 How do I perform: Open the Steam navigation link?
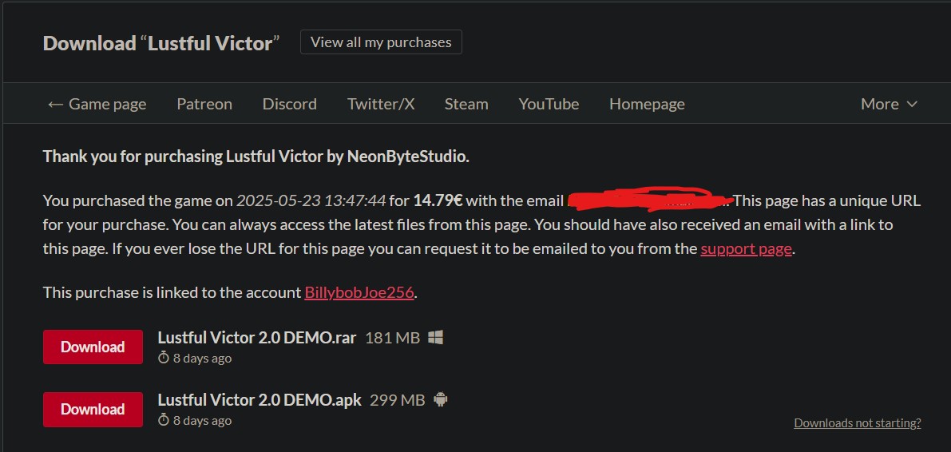[x=466, y=104]
